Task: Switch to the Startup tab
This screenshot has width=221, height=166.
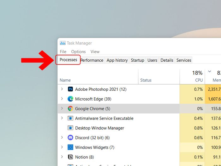Action: [137, 60]
